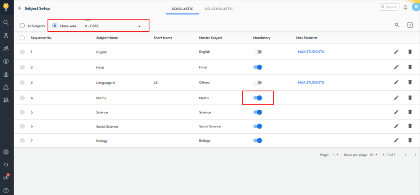
Task: Edit the English subject row
Action: point(396,52)
